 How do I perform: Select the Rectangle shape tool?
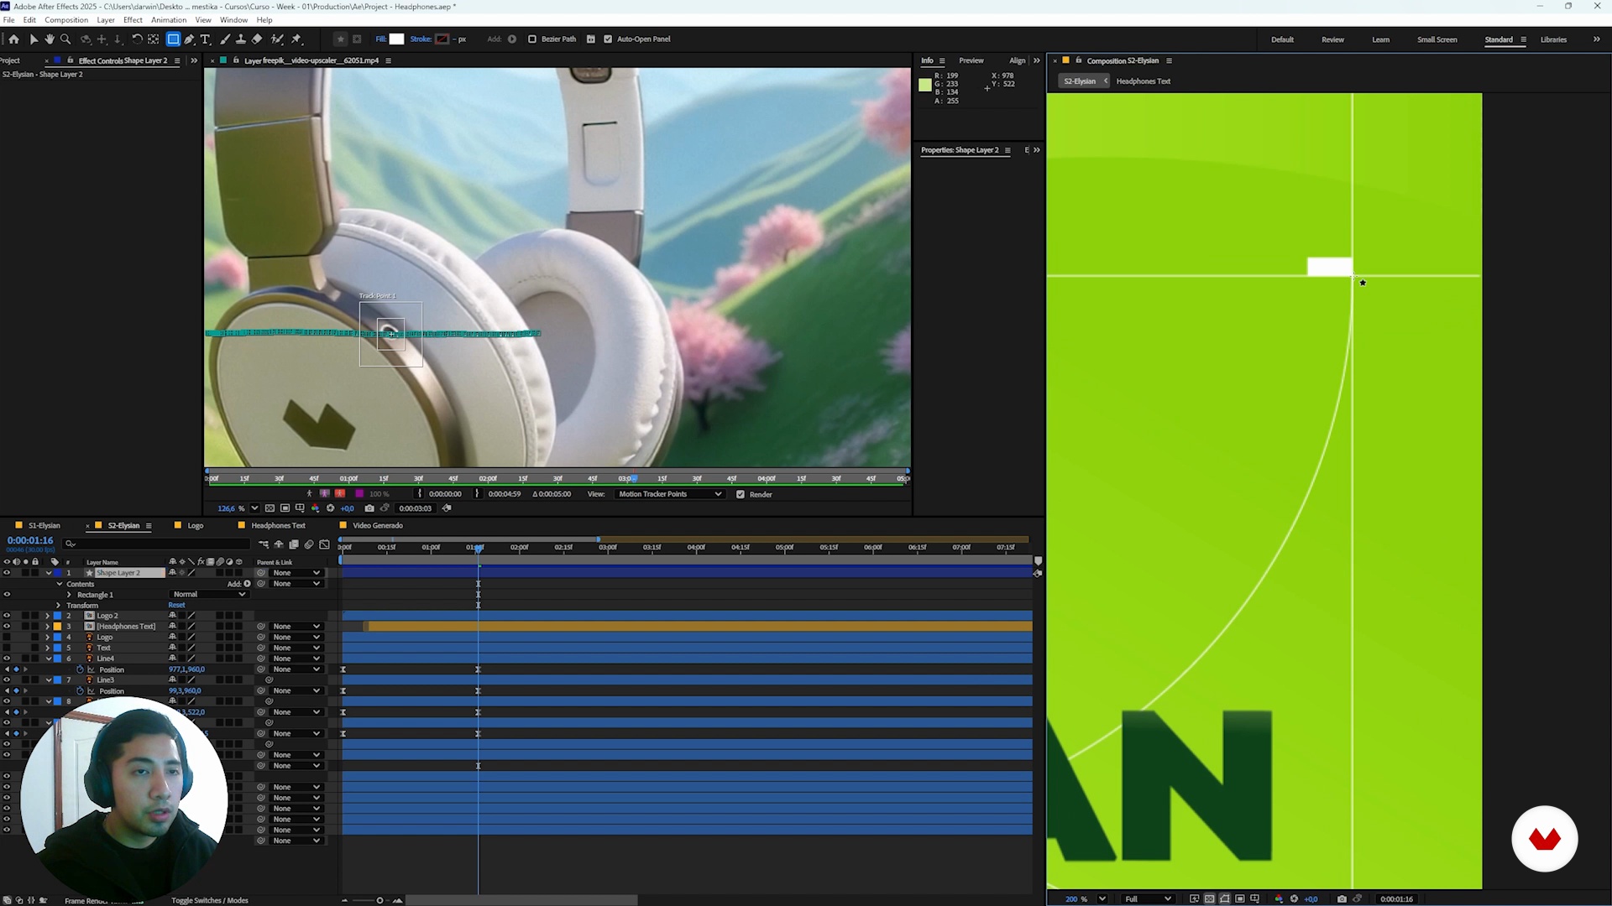point(173,39)
